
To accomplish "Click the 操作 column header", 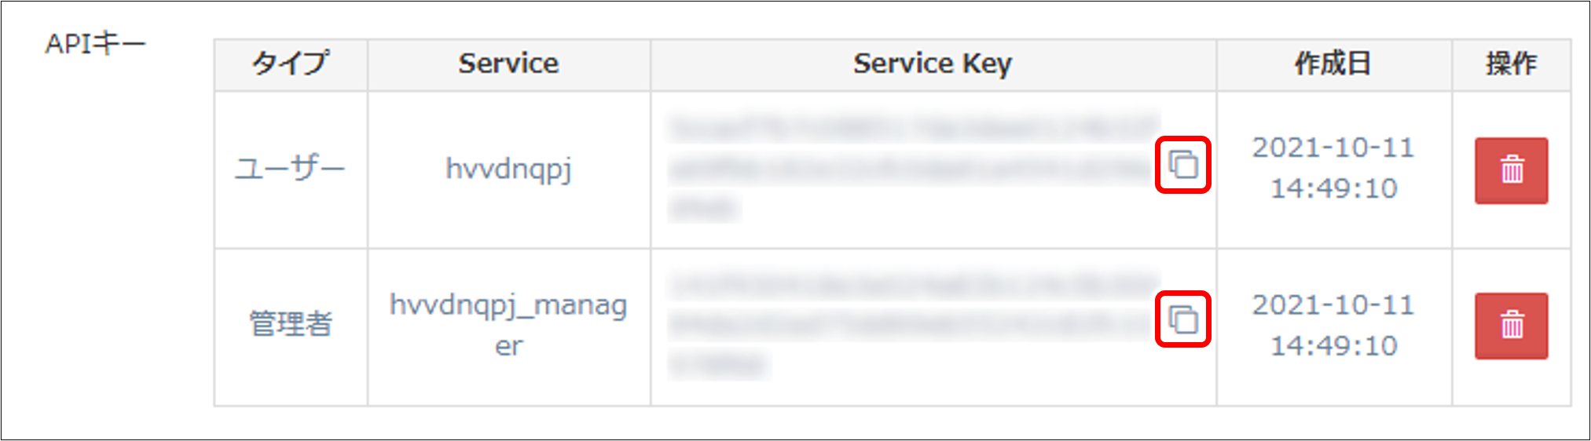I will pos(1511,64).
